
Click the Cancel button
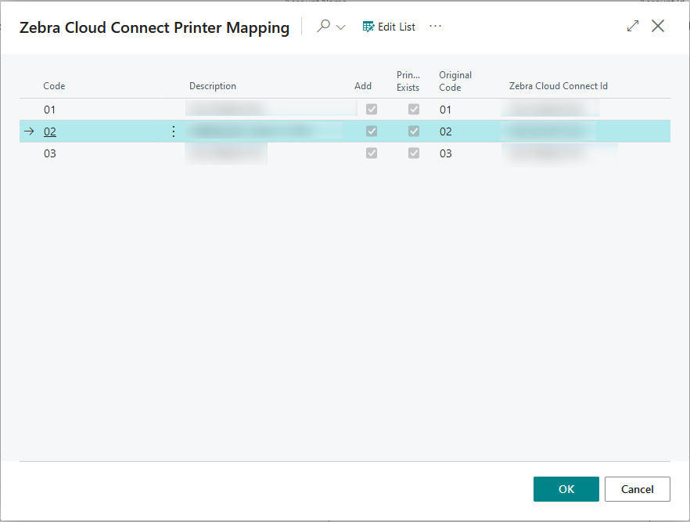point(637,489)
